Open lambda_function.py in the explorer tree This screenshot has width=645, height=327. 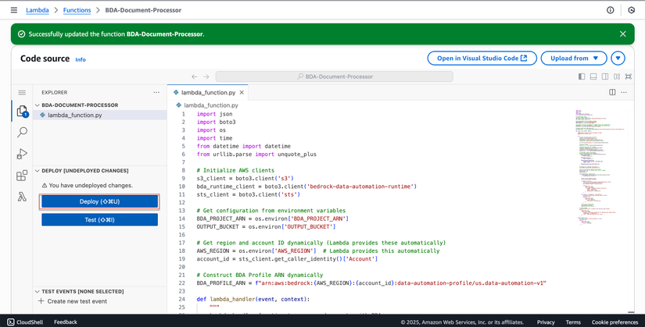[x=100, y=115]
